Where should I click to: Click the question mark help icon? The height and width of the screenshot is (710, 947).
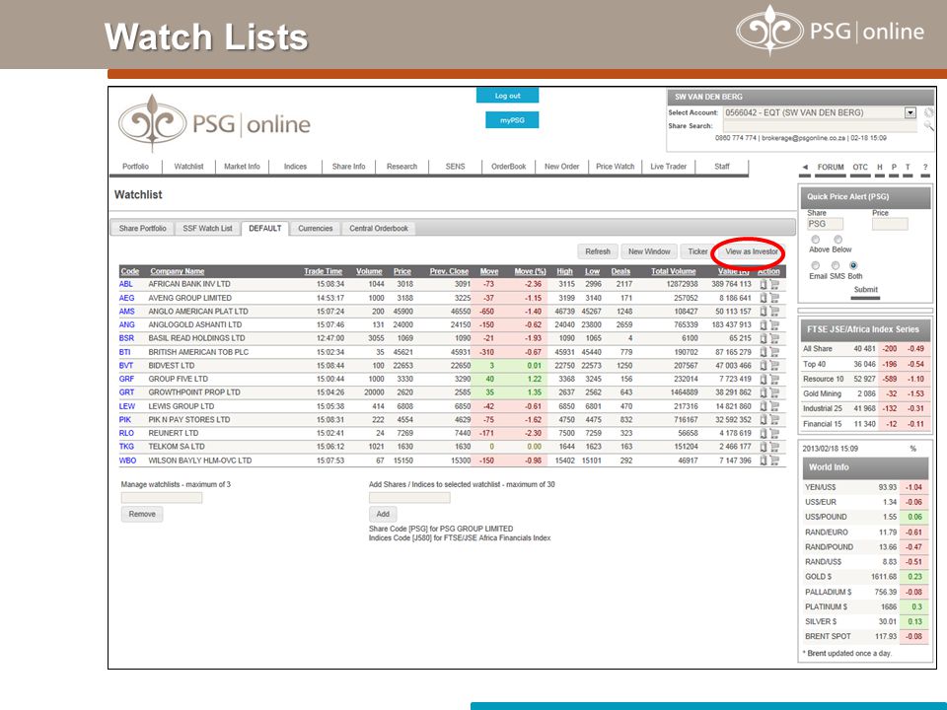(925, 168)
